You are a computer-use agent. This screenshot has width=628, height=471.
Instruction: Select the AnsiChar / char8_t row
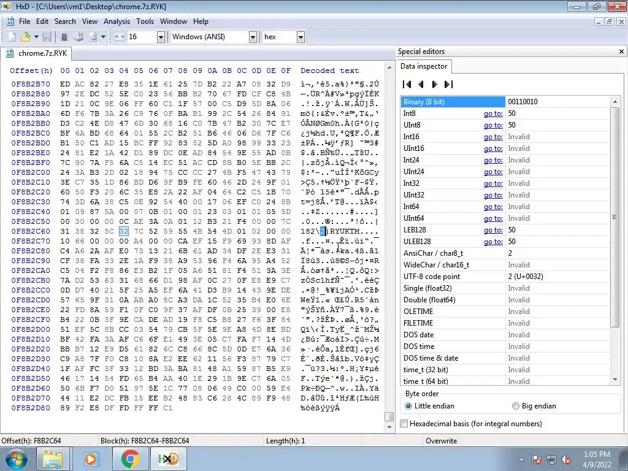click(x=505, y=253)
